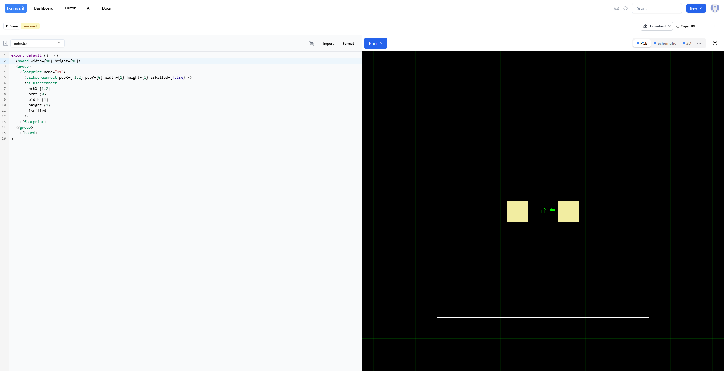Toggle the file sidebar panel icon
This screenshot has height=371, width=724.
6,43
